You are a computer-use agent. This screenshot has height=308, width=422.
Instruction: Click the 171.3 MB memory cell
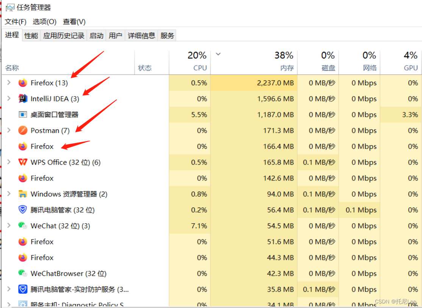pos(254,130)
